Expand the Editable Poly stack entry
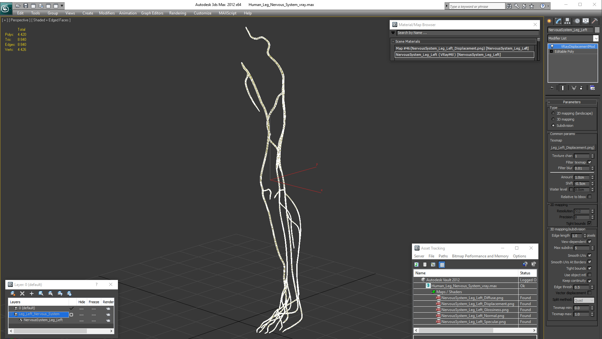 click(x=551, y=51)
